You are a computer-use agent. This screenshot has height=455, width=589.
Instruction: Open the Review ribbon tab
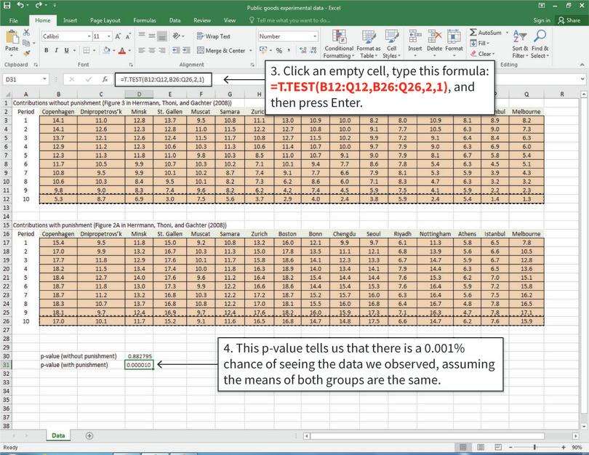click(201, 20)
